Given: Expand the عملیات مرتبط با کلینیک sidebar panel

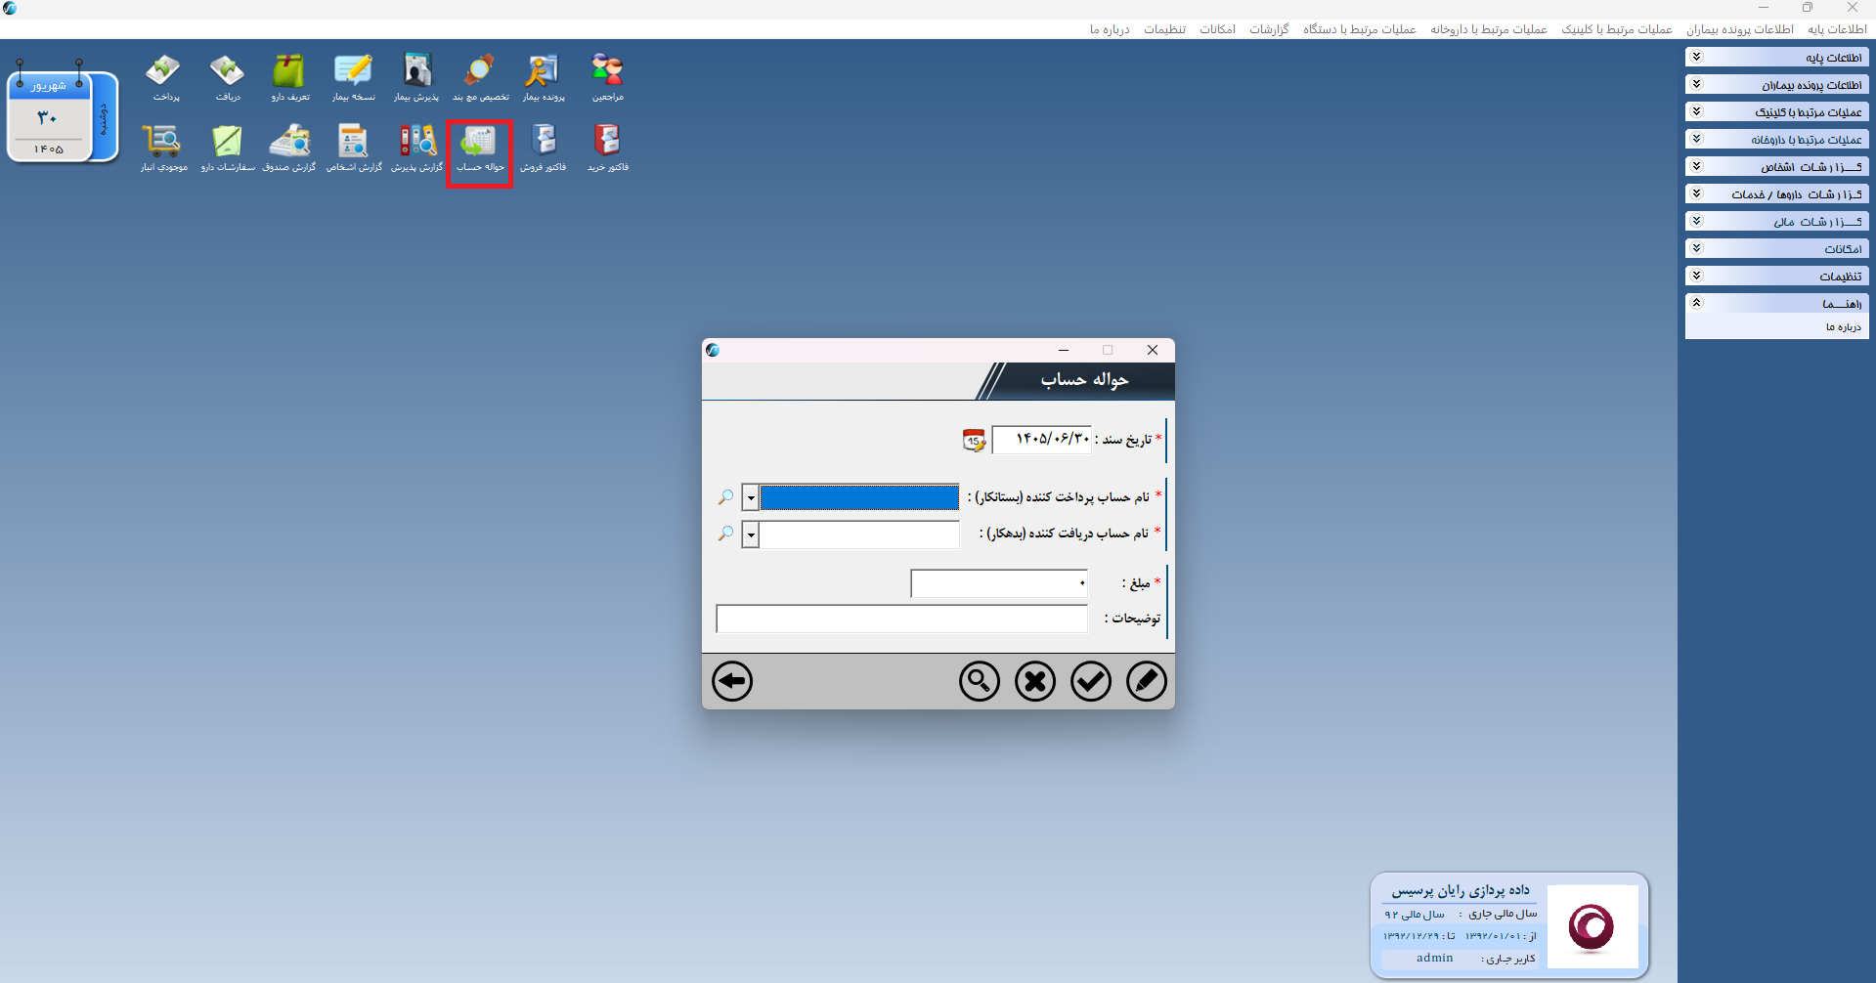Looking at the screenshot, I should tap(1776, 112).
